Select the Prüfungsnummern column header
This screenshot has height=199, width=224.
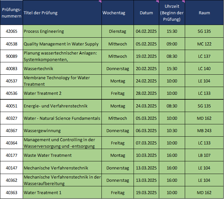(x=11, y=13)
